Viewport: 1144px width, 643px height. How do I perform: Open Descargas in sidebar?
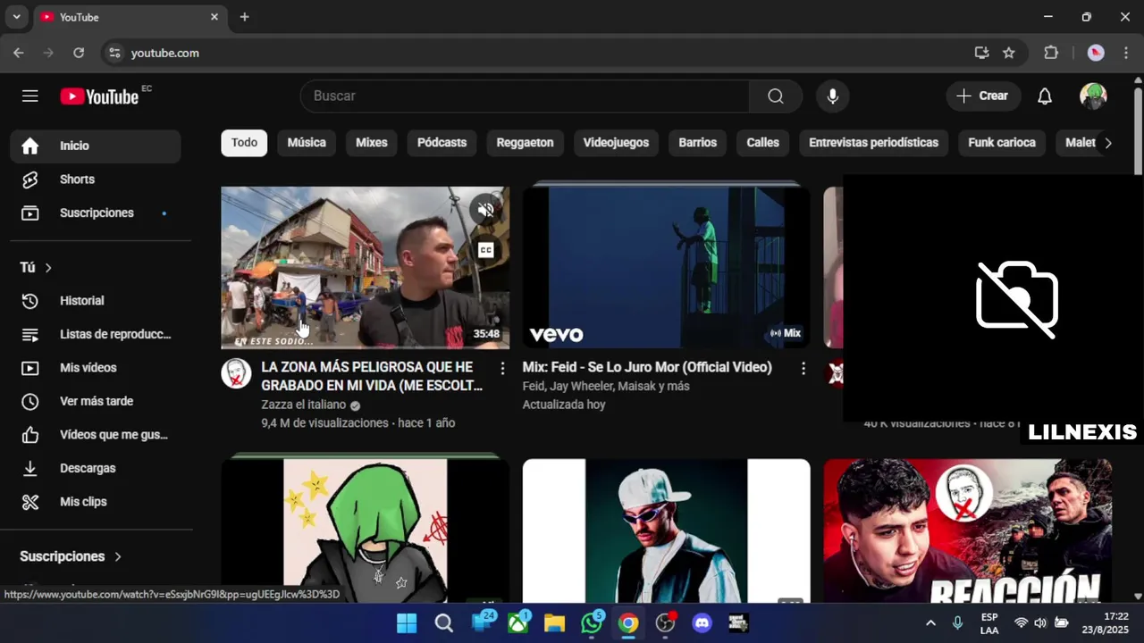click(x=96, y=468)
